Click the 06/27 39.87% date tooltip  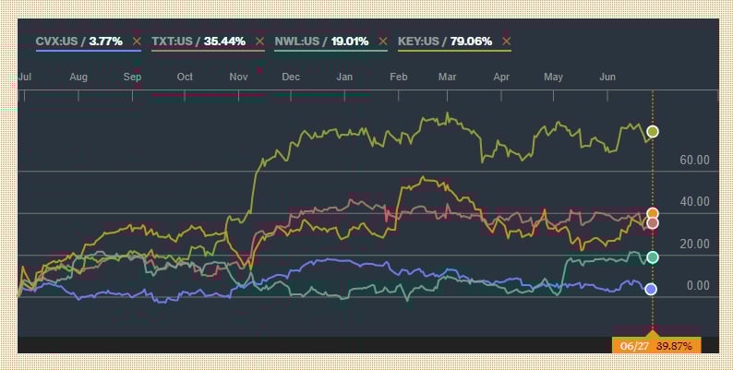coord(656,346)
